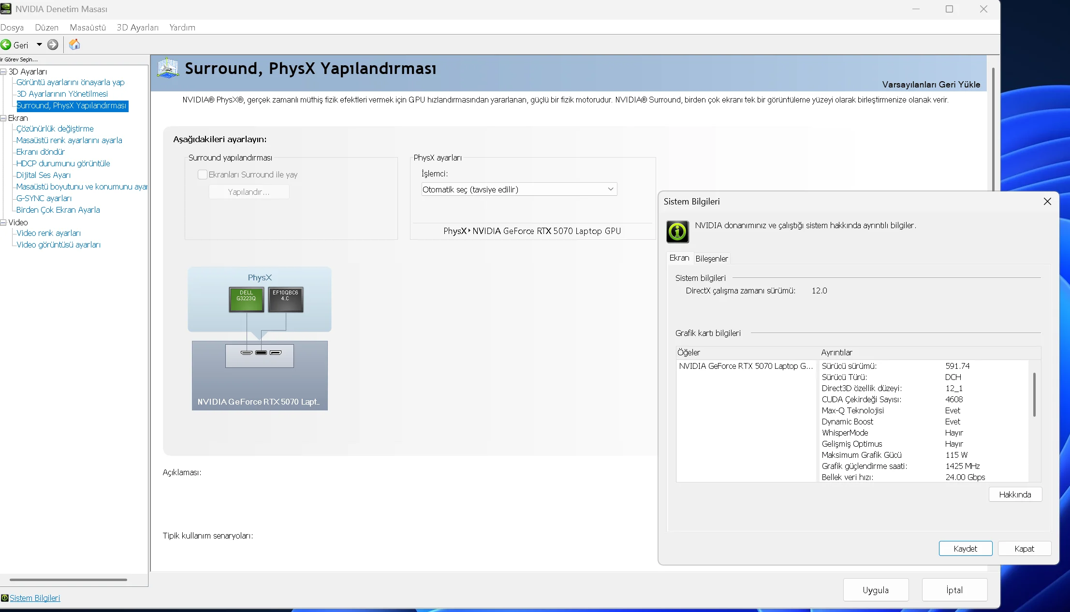Click the forward arrow navigation icon
1070x612 pixels.
53,45
